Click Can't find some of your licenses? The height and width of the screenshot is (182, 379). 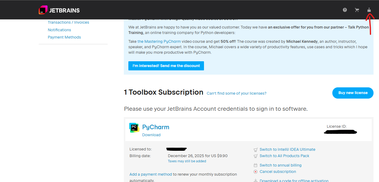[x=237, y=93]
